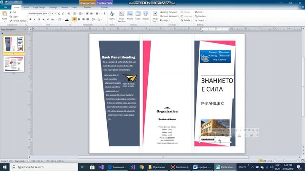Open Drawing Tools Format tab
This screenshot has width=305, height=171.
click(x=87, y=7)
